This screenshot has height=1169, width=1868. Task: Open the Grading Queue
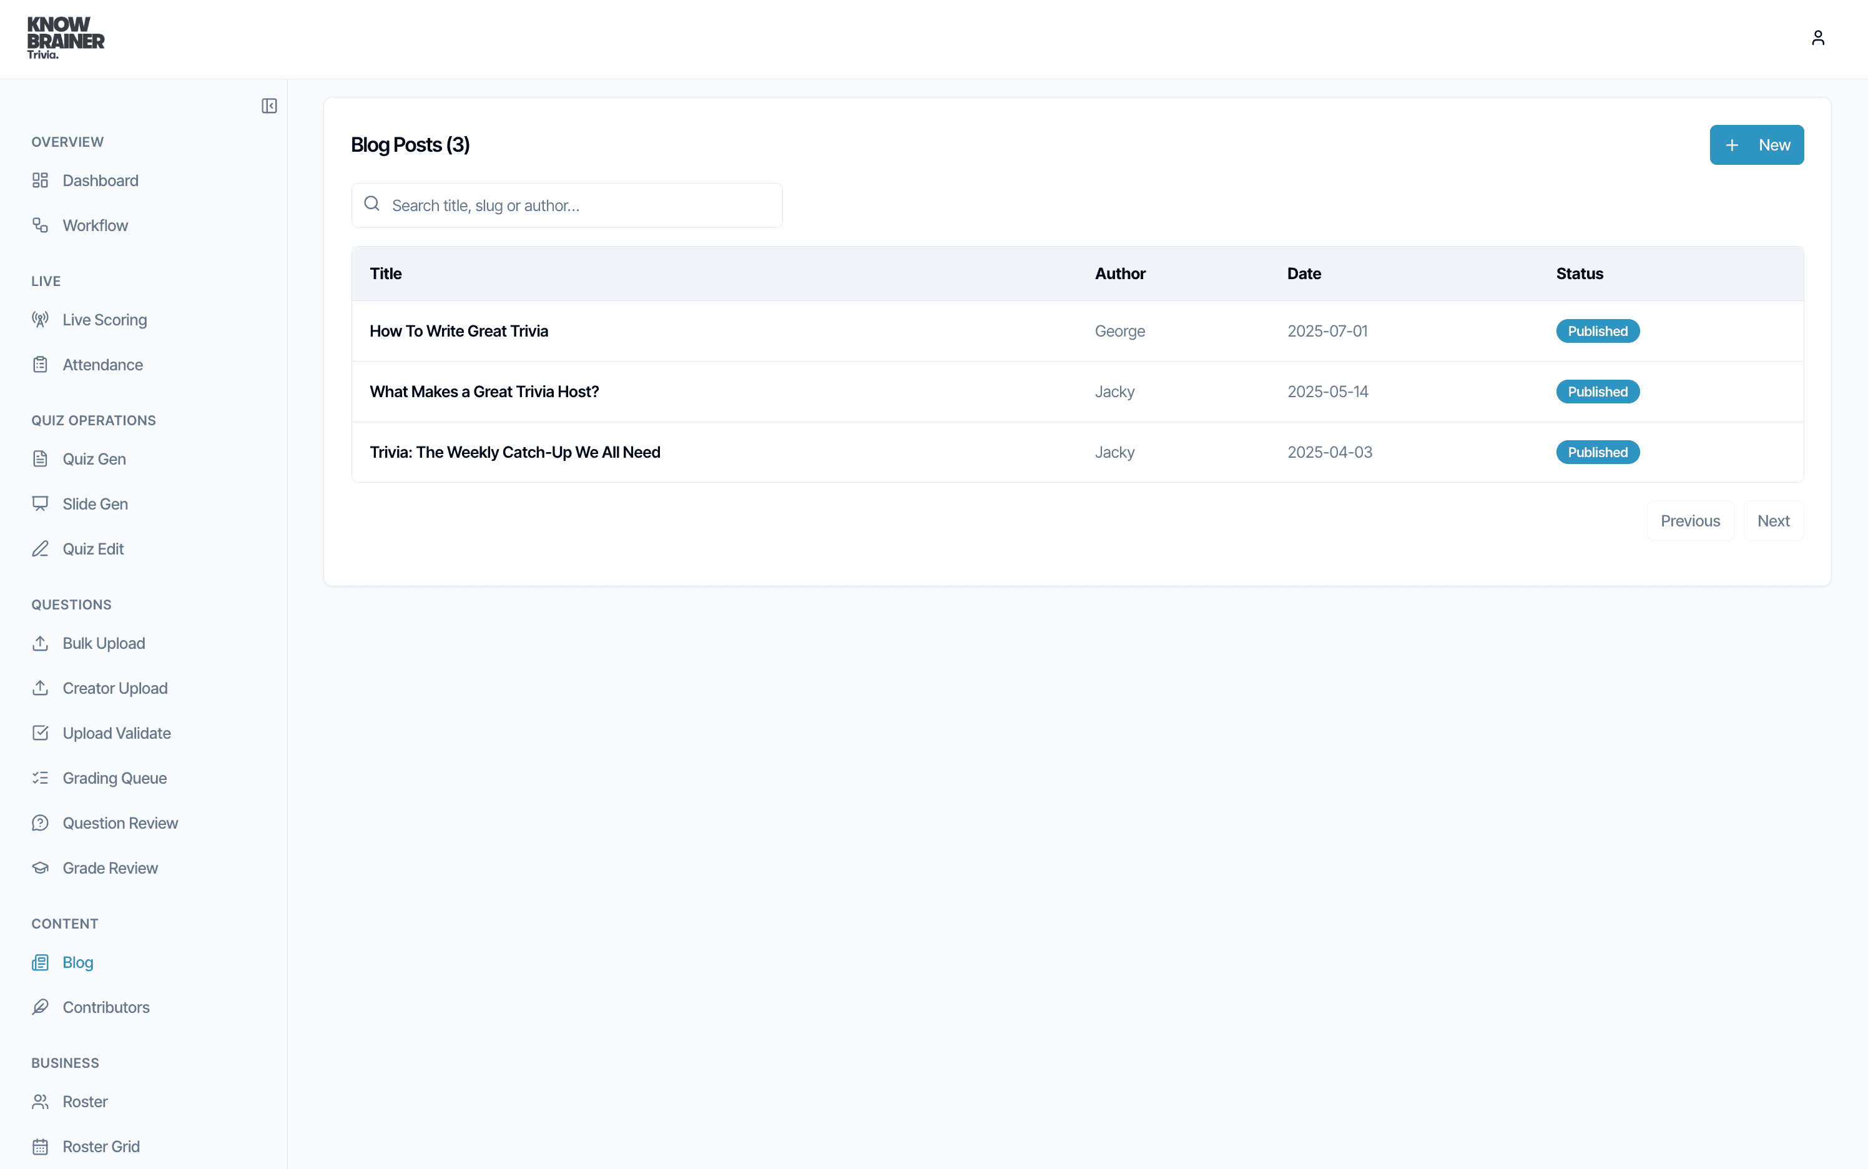pyautogui.click(x=114, y=778)
